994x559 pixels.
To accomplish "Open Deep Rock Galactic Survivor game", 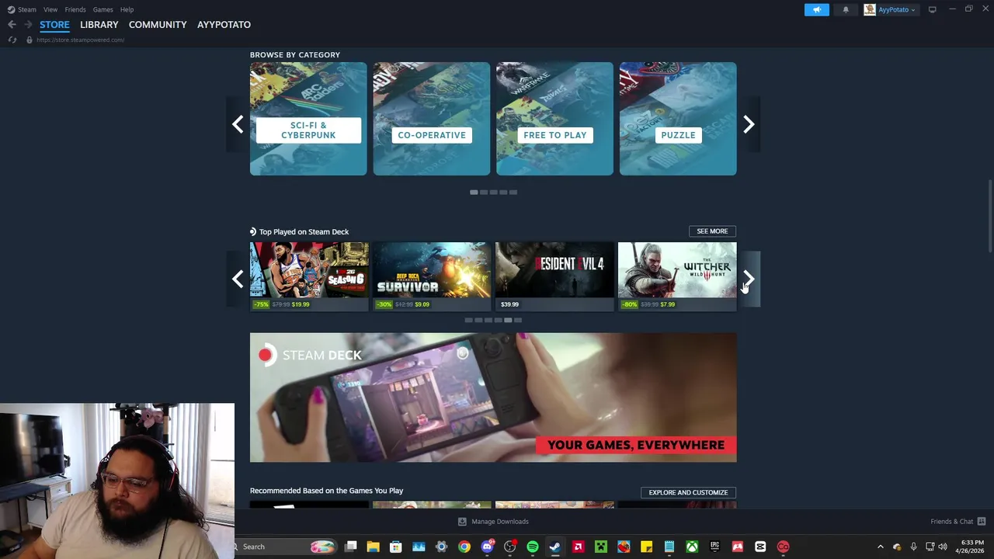I will tap(432, 276).
